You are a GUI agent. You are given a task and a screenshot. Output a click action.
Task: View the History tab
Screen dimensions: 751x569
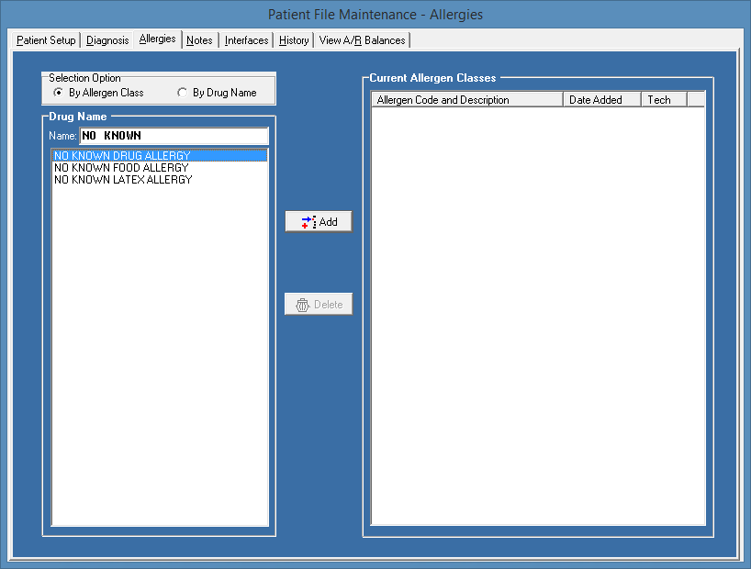tap(293, 39)
